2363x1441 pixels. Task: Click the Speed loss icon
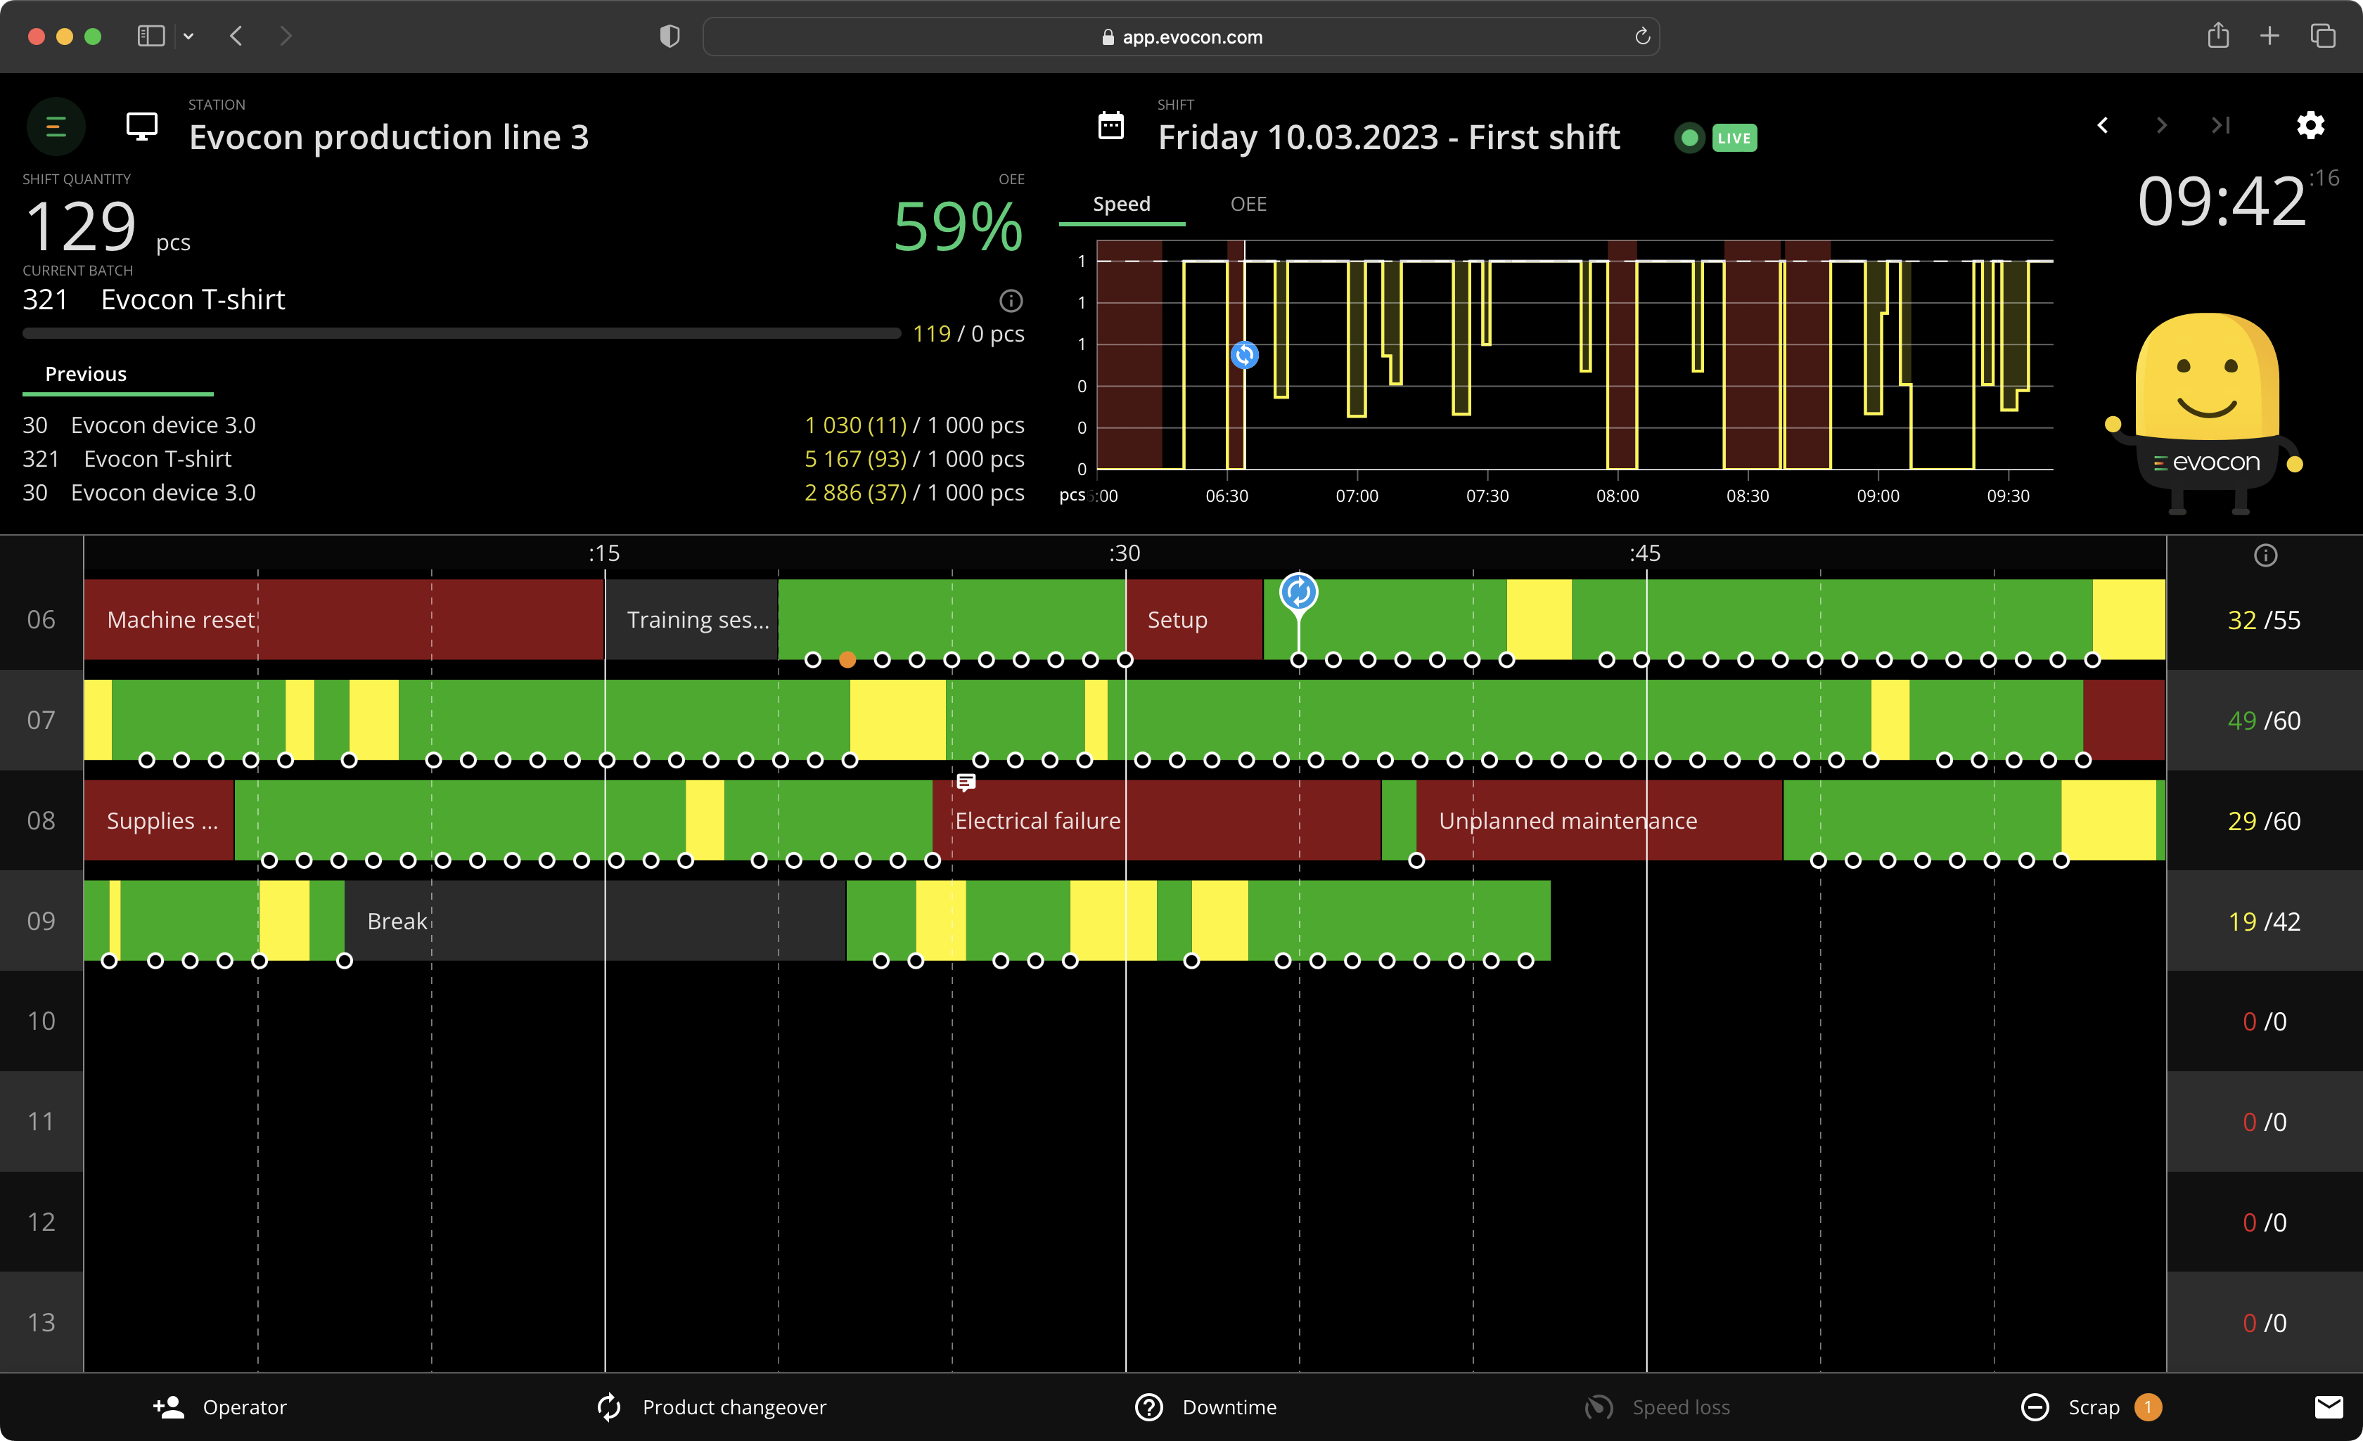pyautogui.click(x=1598, y=1407)
